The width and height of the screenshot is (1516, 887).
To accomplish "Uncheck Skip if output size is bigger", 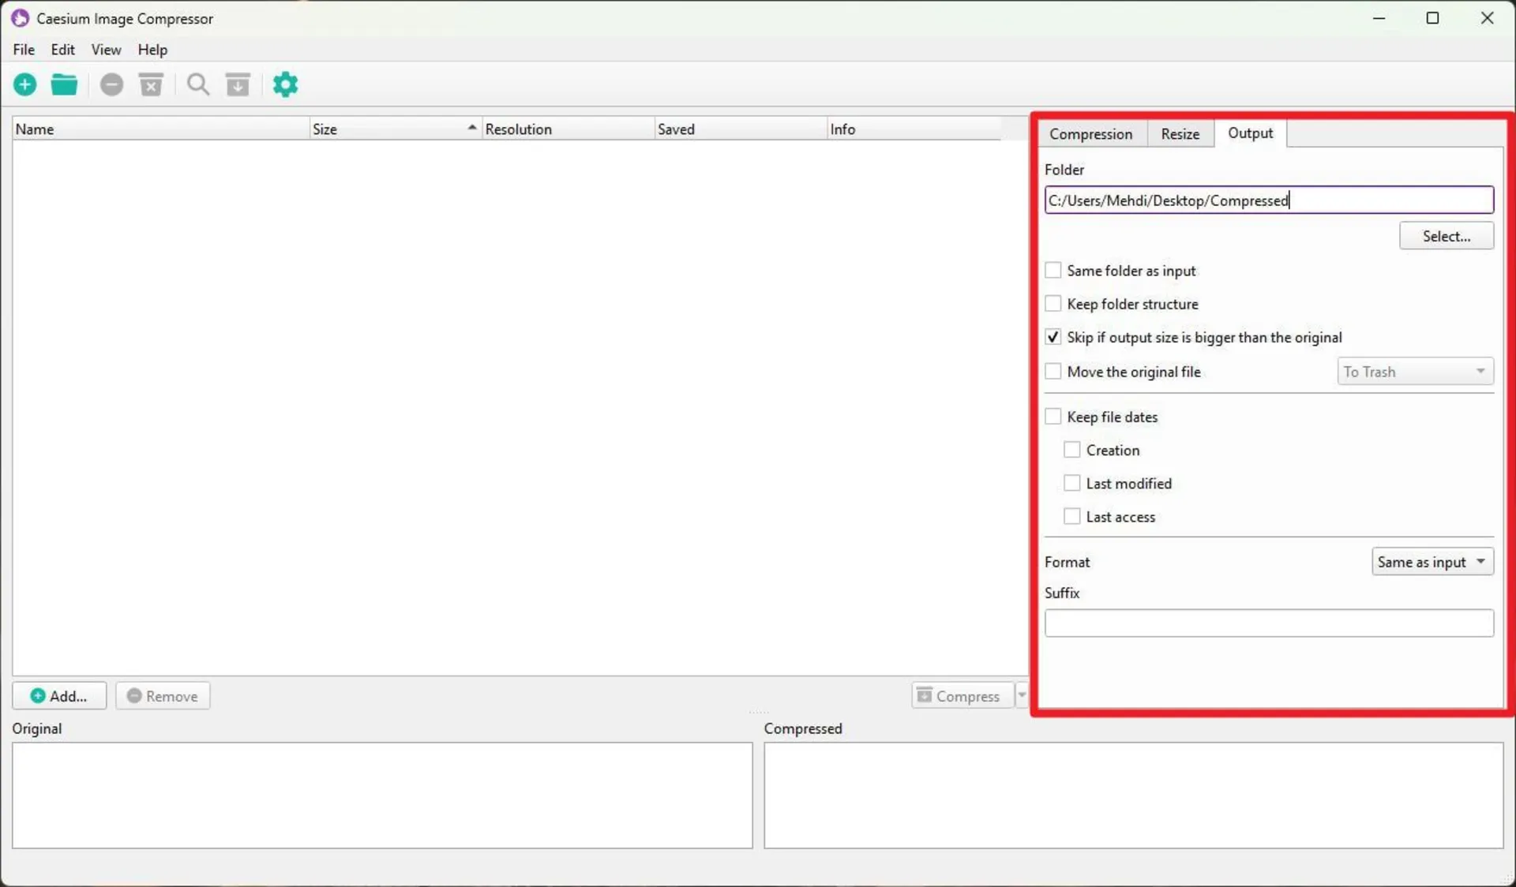I will coord(1053,337).
